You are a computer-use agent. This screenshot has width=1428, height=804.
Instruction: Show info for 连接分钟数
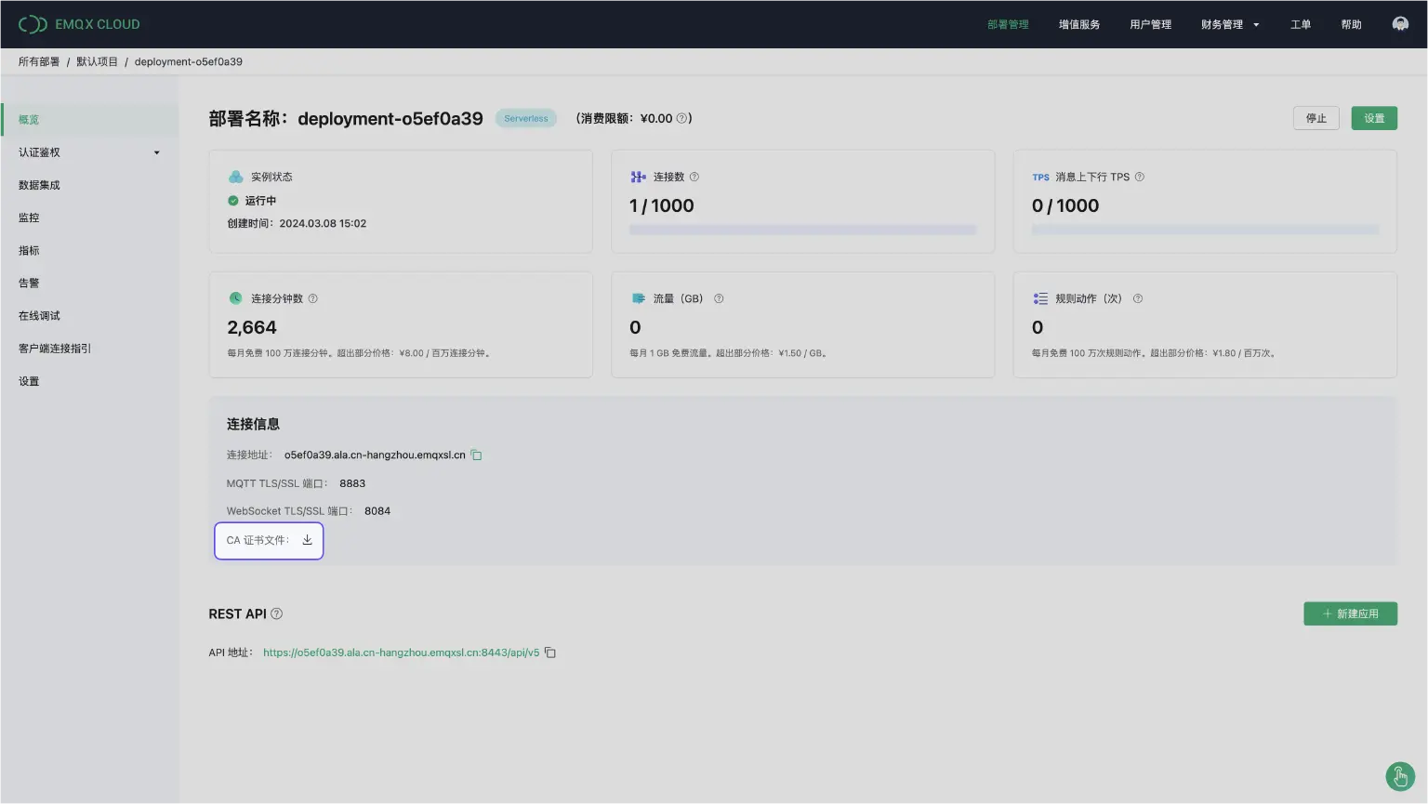point(313,298)
